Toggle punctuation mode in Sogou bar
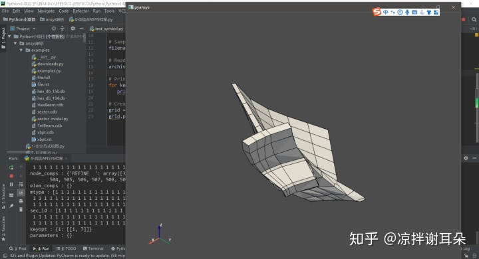Viewport: 479px width, 259px height. (393, 12)
